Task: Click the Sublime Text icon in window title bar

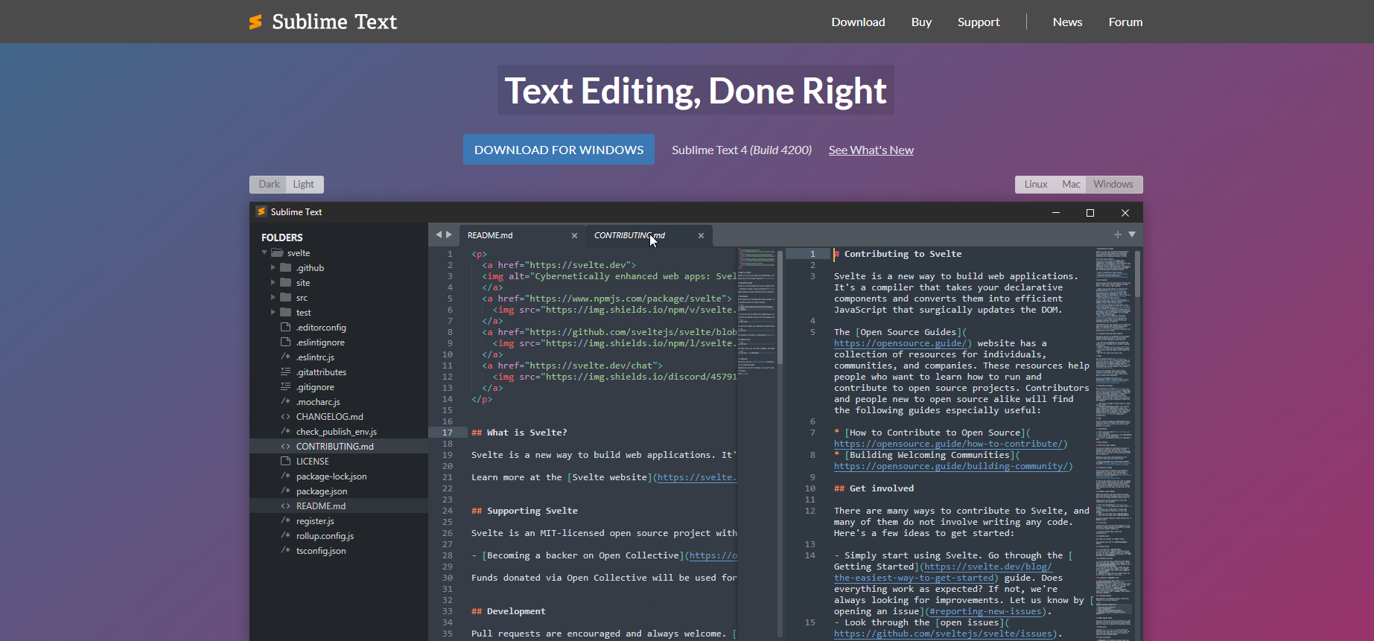Action: pyautogui.click(x=261, y=211)
